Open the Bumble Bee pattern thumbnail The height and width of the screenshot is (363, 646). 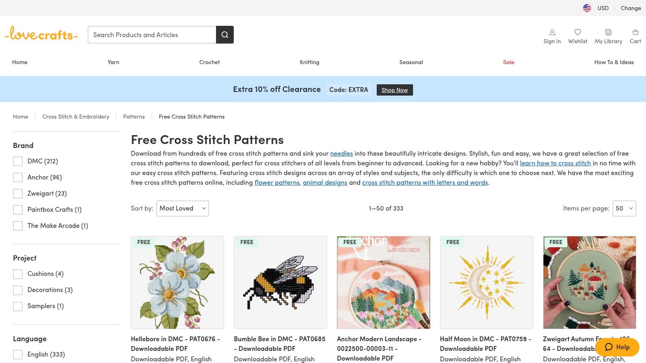(280, 282)
